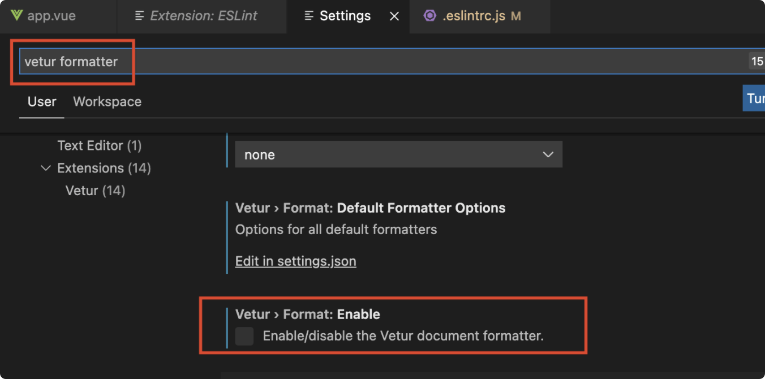
Task: Open the "none" formatter dropdown
Action: click(x=398, y=154)
